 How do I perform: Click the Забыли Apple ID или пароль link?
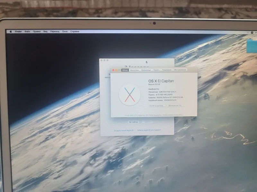coord(149,130)
